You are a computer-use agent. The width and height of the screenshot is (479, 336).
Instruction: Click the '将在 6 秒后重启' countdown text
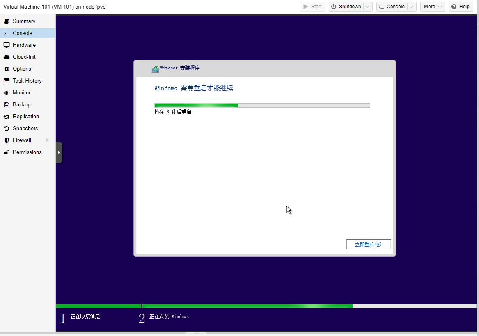(x=173, y=112)
